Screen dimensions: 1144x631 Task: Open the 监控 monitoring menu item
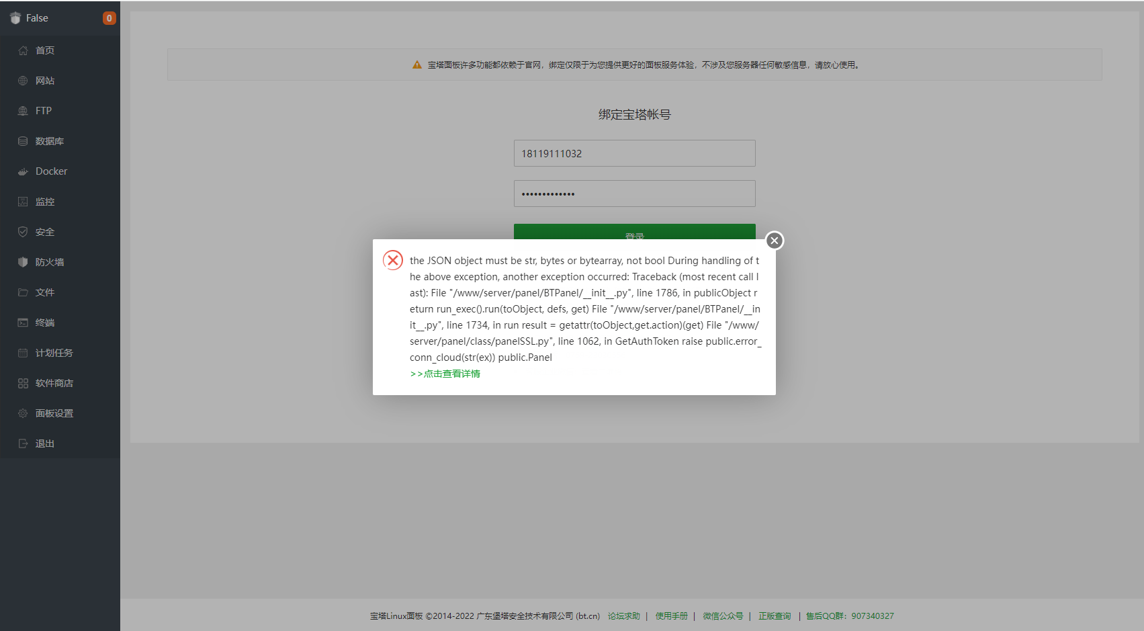45,202
